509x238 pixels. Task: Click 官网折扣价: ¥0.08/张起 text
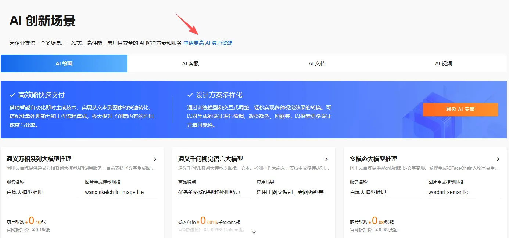[374, 230]
